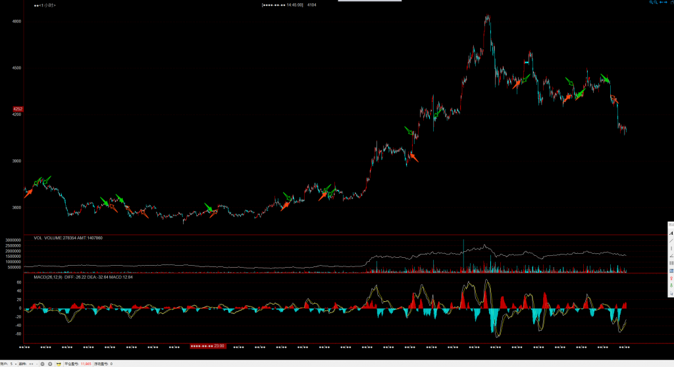Click the MACD(26,12,9) indicator label
674x367 pixels.
pos(47,278)
